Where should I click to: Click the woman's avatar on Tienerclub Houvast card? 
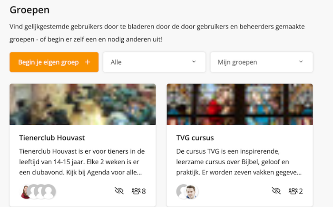point(25,192)
